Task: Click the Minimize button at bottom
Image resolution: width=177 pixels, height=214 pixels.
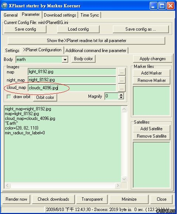Action: coord(129,199)
